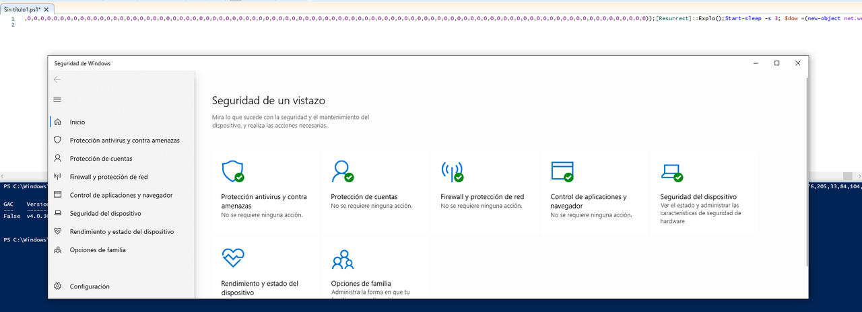The height and width of the screenshot is (312, 862).
Task: Click the large antenna icon on firewall card
Action: [452, 171]
